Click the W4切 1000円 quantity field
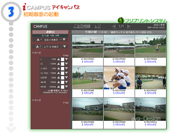 coord(63,87)
